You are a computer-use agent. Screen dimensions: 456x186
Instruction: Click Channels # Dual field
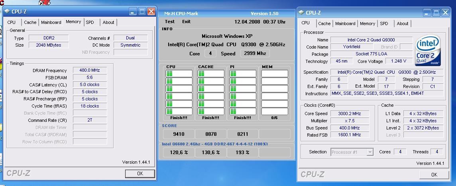coord(130,38)
